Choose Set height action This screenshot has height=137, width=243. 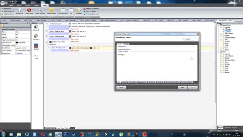click(x=121, y=55)
